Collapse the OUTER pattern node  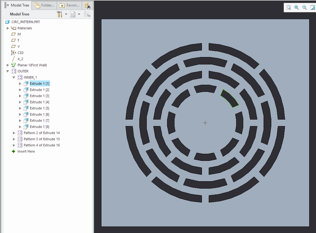click(x=8, y=71)
